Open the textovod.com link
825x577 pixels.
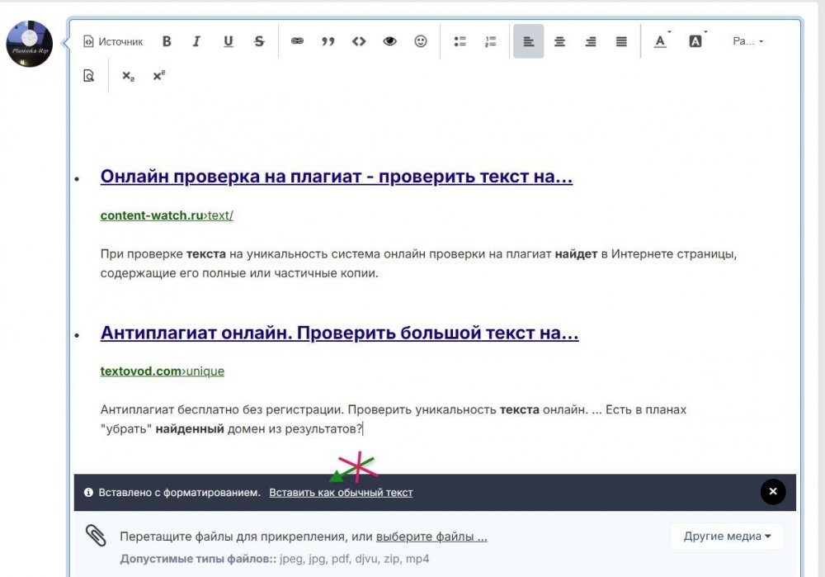(x=162, y=371)
